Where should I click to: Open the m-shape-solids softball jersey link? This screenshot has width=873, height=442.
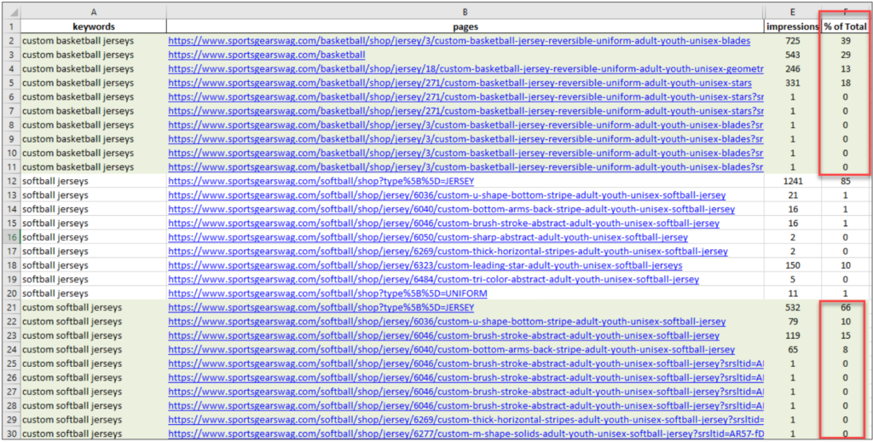(465, 433)
